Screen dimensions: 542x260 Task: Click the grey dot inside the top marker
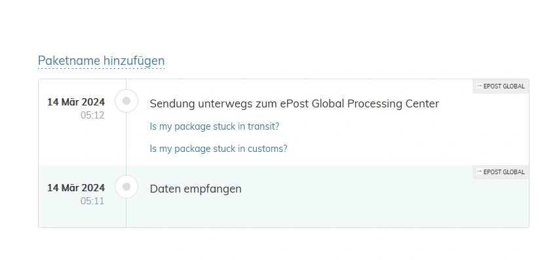click(126, 101)
